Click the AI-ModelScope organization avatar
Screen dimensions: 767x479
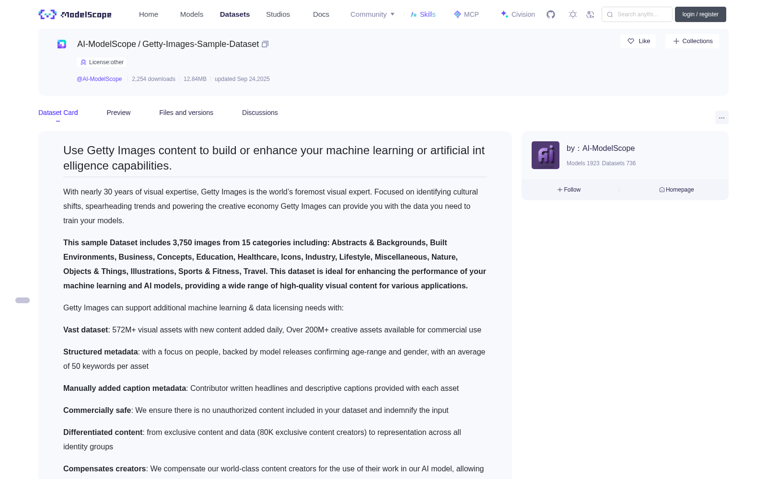[546, 155]
